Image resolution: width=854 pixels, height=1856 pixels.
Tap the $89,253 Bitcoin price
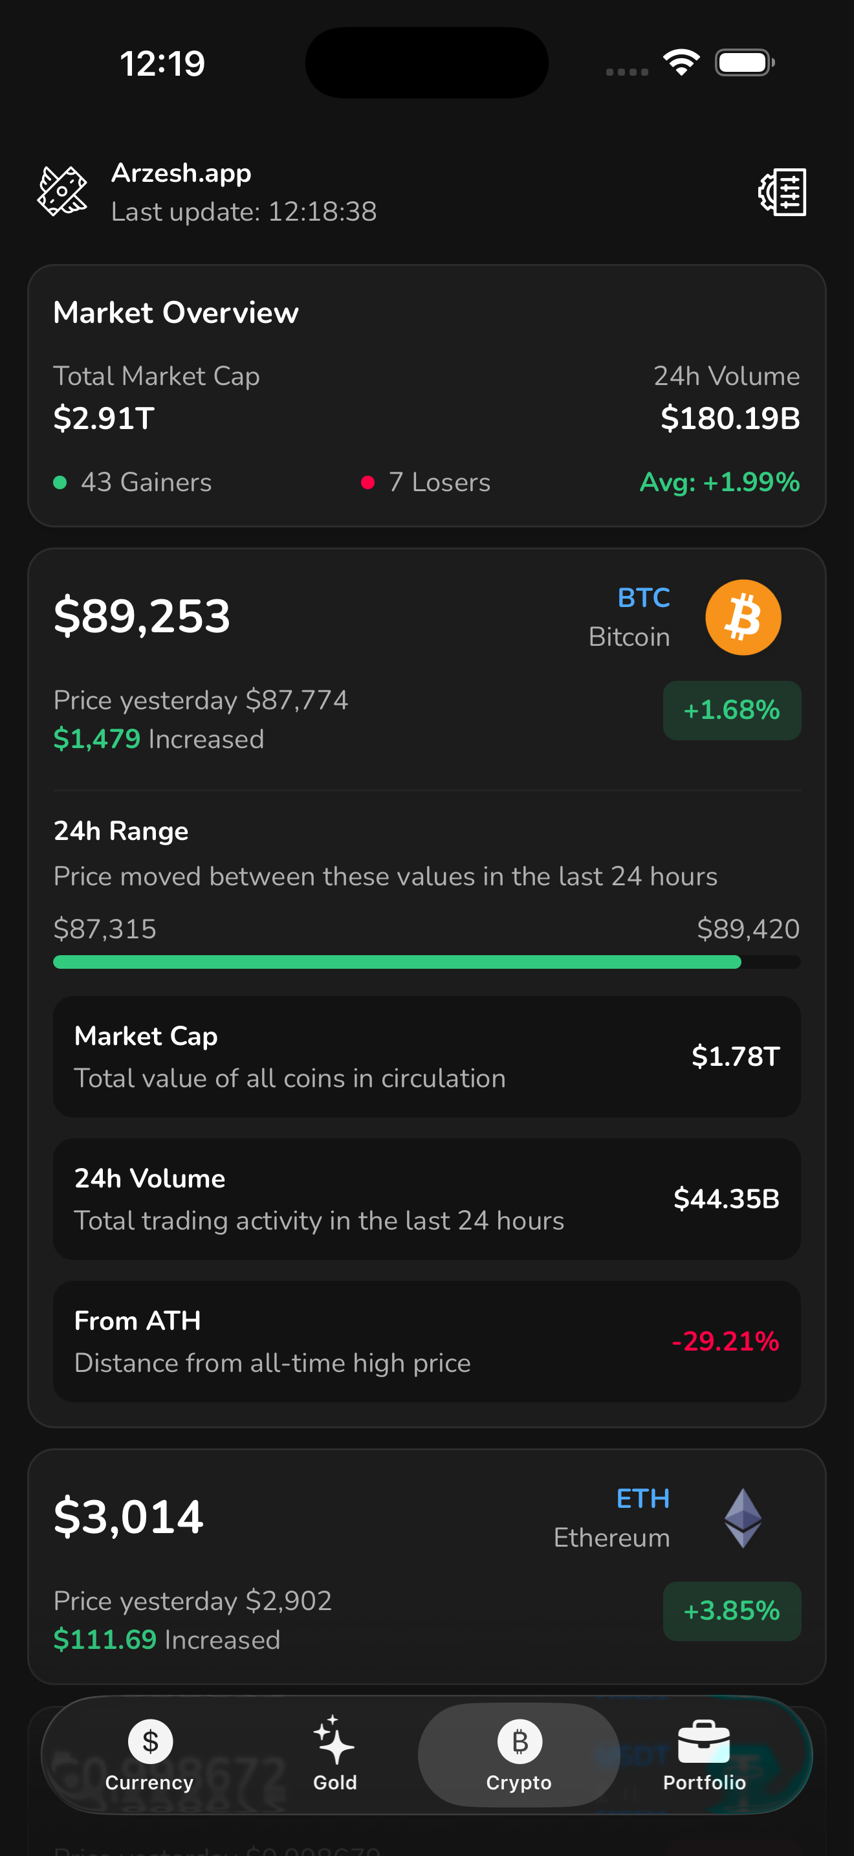142,617
